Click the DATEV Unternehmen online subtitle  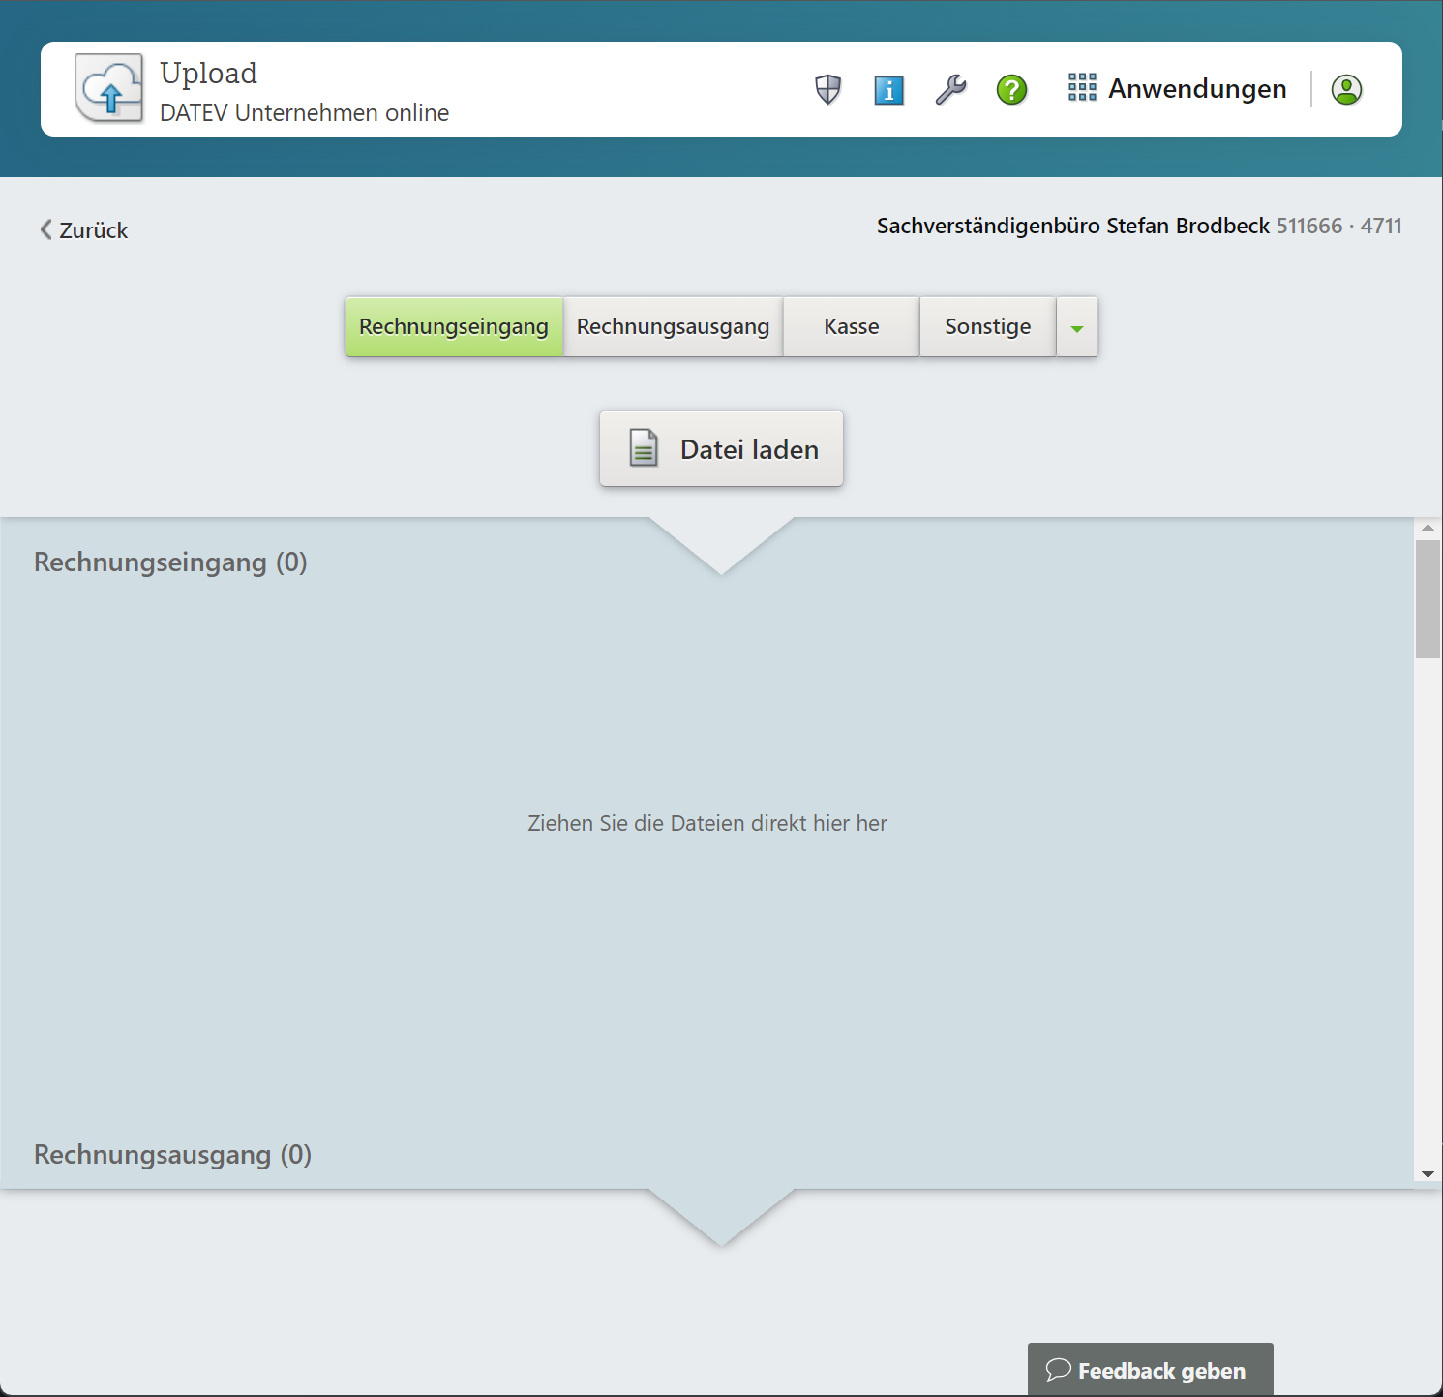click(304, 112)
